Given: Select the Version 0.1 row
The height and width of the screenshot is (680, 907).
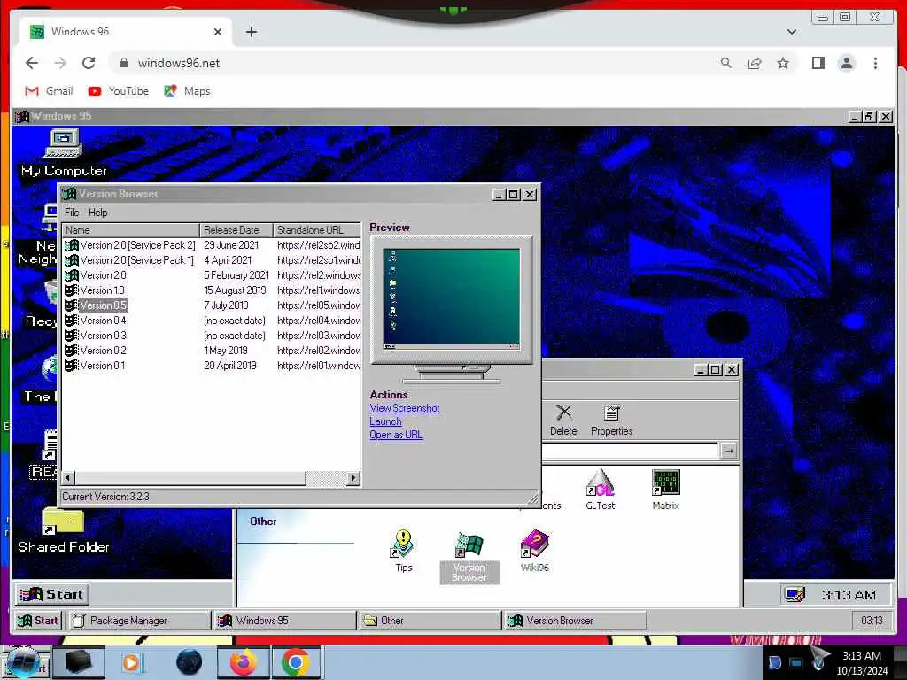Looking at the screenshot, I should coord(212,366).
